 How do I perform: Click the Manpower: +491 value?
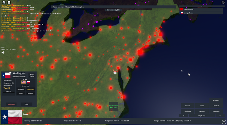(8, 83)
